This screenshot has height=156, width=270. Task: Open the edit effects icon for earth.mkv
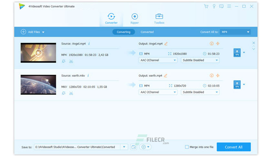64,93
